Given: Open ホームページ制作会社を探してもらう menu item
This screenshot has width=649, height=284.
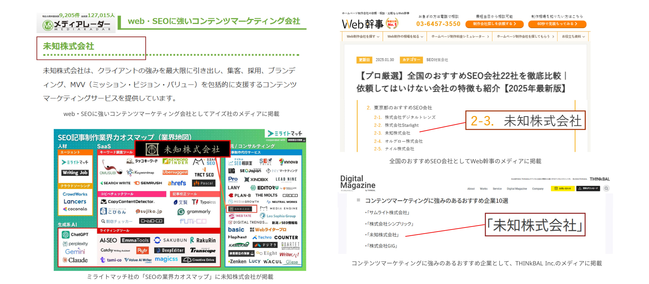Looking at the screenshot, I should (525, 37).
